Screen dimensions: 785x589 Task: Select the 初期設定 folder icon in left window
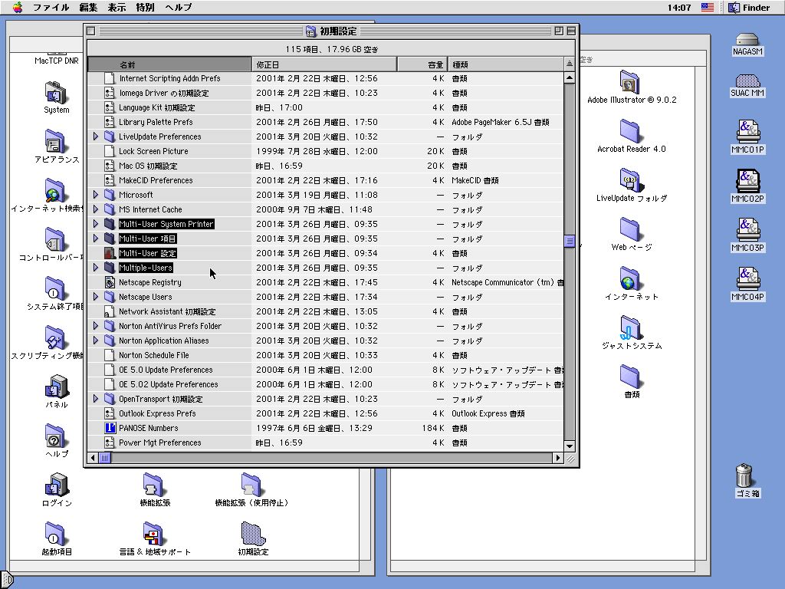[x=253, y=534]
